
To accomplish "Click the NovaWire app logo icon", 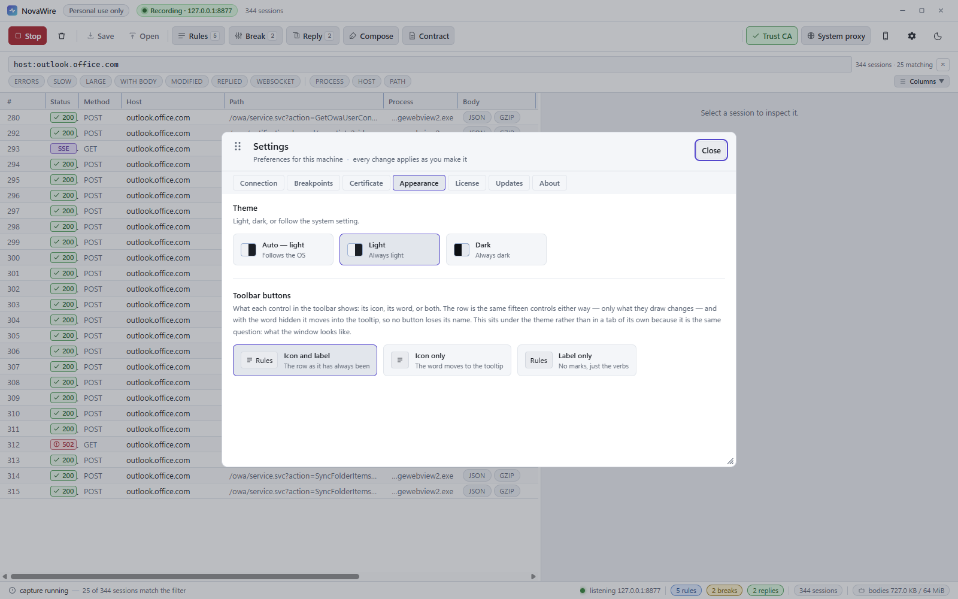I will (12, 11).
